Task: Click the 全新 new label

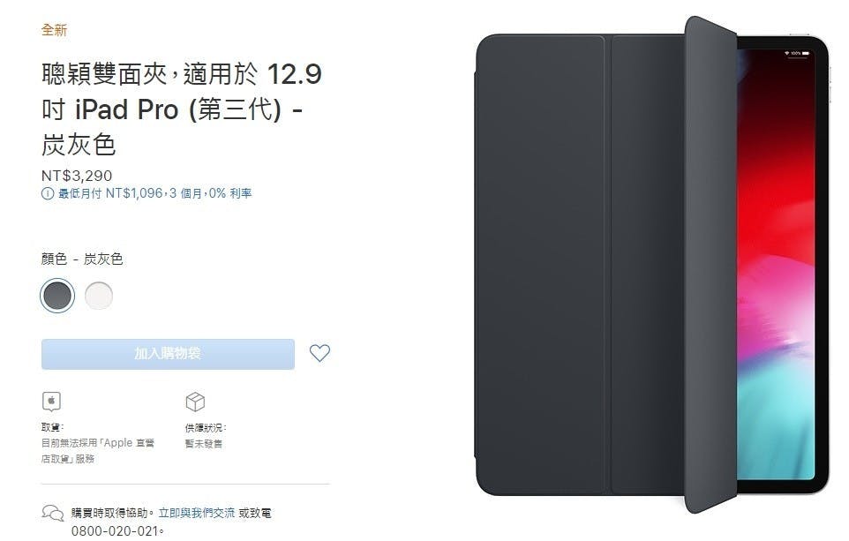Action: tap(54, 30)
